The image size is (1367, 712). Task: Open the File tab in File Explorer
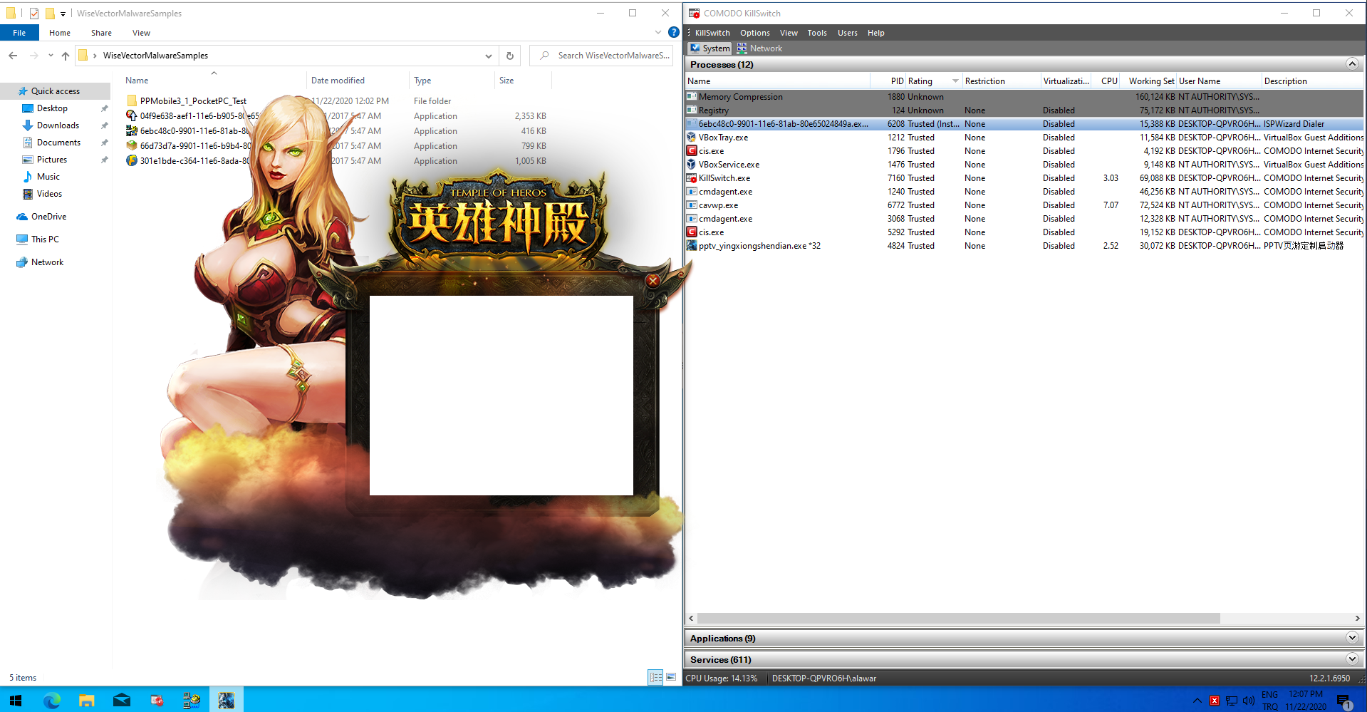(x=19, y=33)
